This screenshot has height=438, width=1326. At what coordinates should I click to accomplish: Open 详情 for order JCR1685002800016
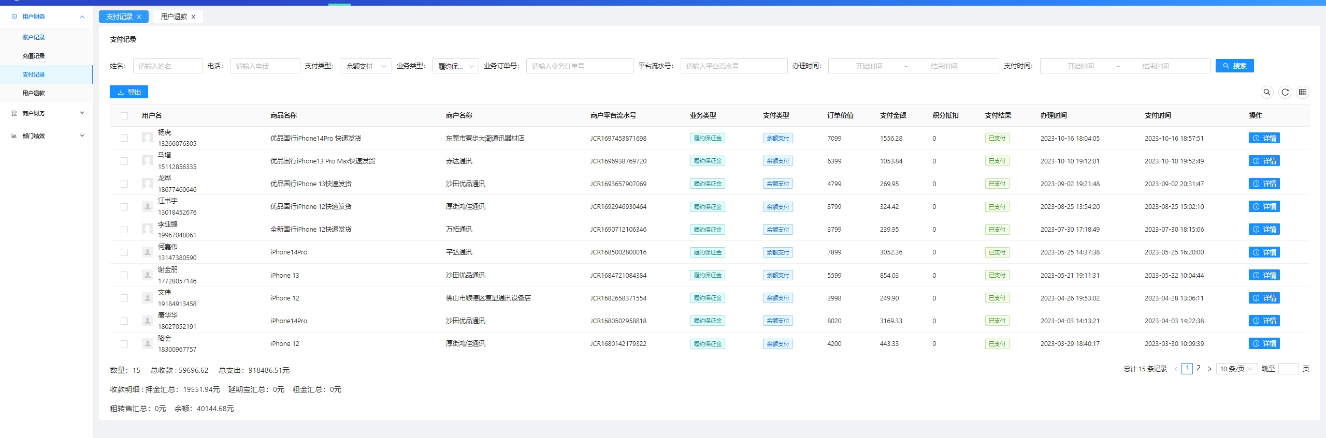[1264, 252]
